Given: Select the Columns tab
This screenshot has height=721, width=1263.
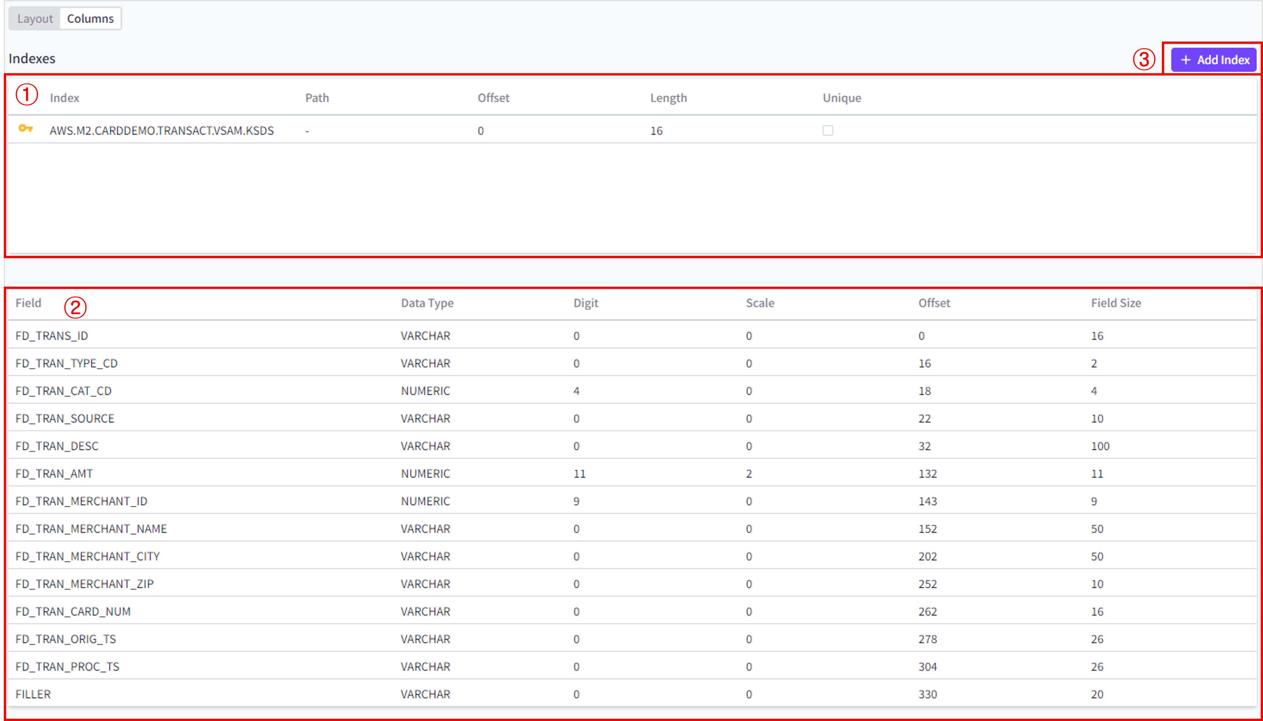Looking at the screenshot, I should point(90,19).
